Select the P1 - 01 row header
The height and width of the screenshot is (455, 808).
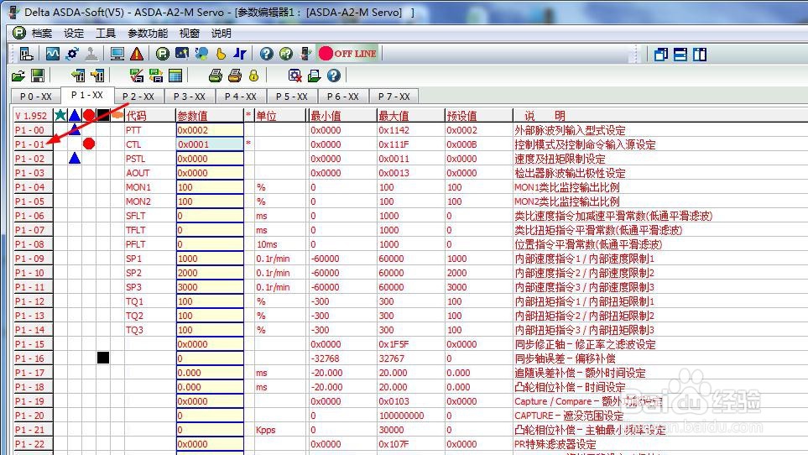click(x=33, y=144)
